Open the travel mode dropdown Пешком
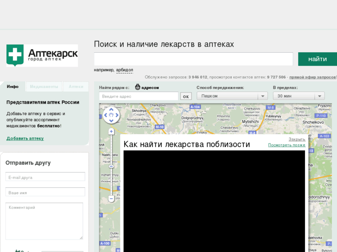The height and width of the screenshot is (252, 337). 232,96
